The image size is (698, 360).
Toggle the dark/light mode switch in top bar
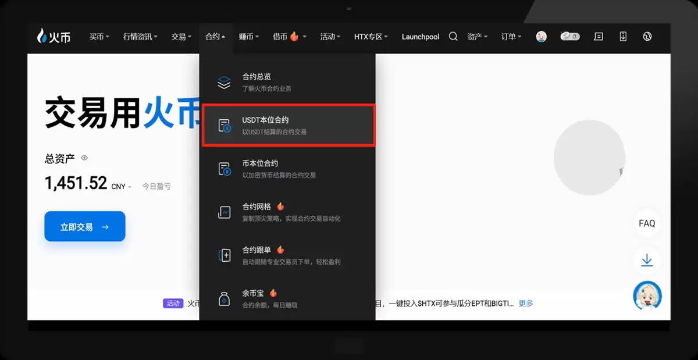point(569,36)
